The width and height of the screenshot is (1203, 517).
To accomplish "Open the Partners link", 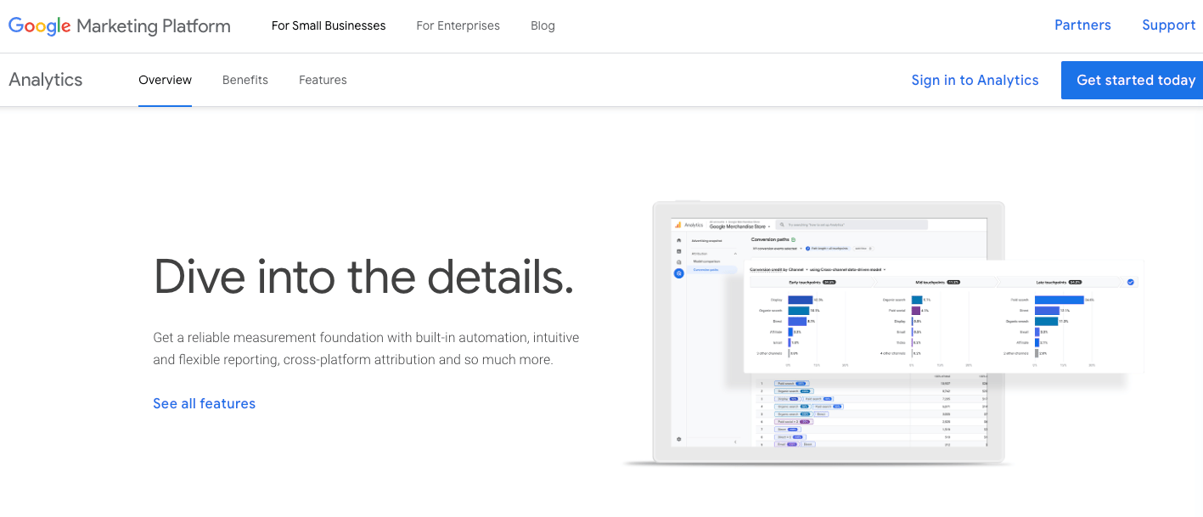I will (x=1082, y=25).
